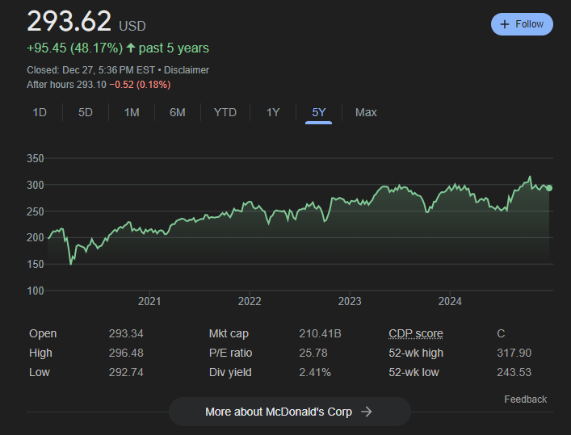Switch to the 1M chart range
Image resolution: width=571 pixels, height=435 pixels.
click(x=132, y=112)
